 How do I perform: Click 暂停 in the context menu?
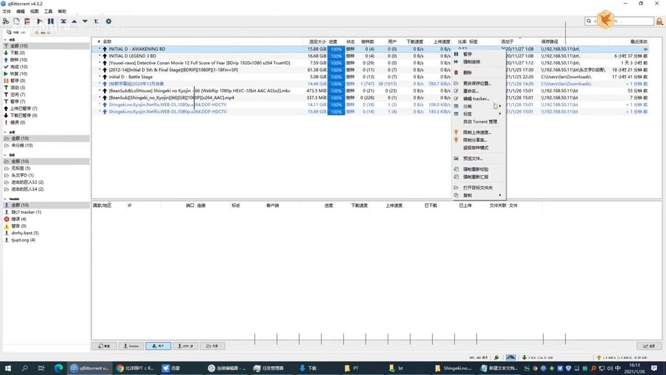pos(479,54)
